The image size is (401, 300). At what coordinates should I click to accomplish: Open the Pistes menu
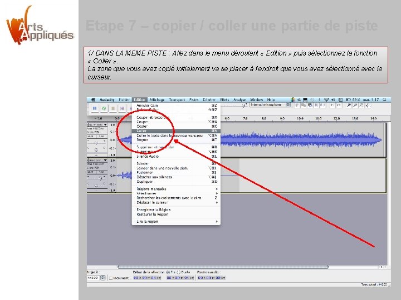[x=194, y=100]
